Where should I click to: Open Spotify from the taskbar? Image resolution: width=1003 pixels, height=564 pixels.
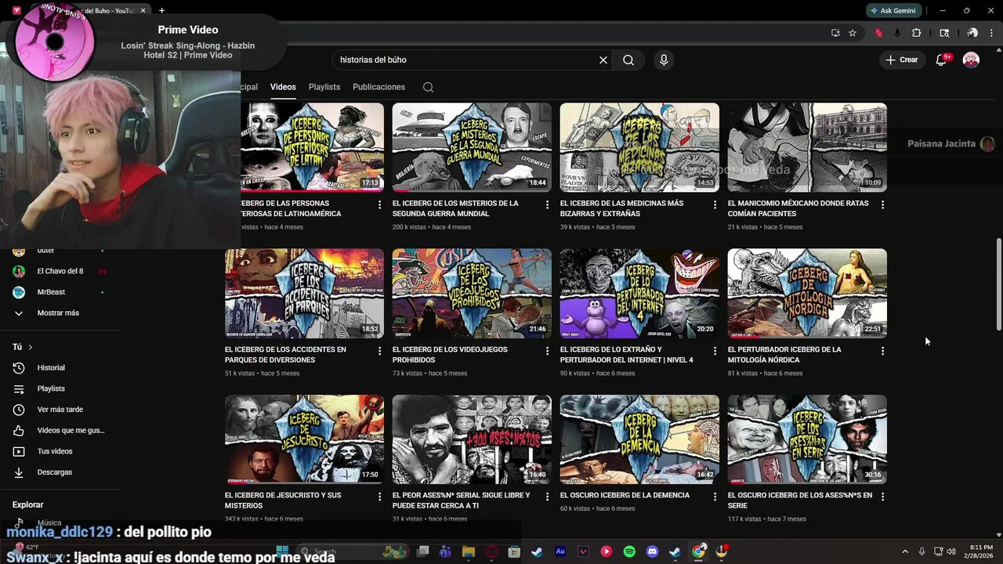click(629, 551)
